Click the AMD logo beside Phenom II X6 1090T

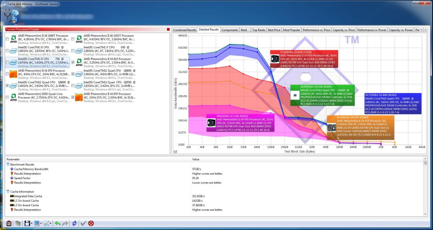pyautogui.click(x=14, y=39)
